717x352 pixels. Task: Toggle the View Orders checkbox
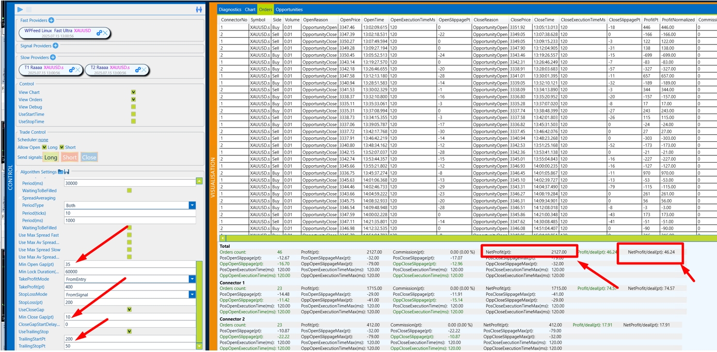point(133,100)
